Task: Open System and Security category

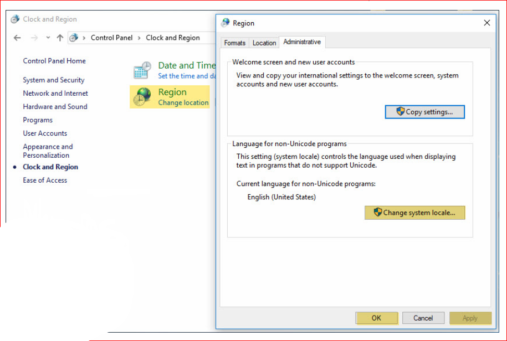Action: 54,80
